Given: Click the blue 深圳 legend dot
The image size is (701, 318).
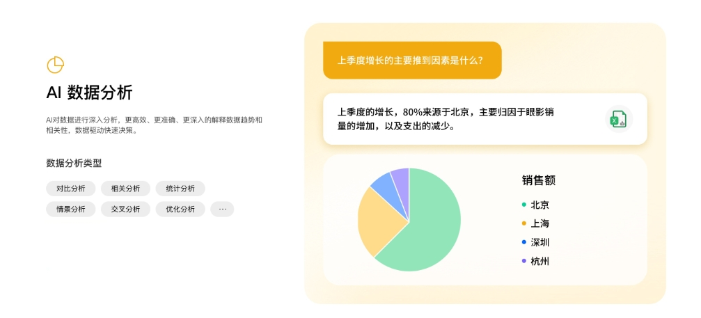Looking at the screenshot, I should click(524, 243).
